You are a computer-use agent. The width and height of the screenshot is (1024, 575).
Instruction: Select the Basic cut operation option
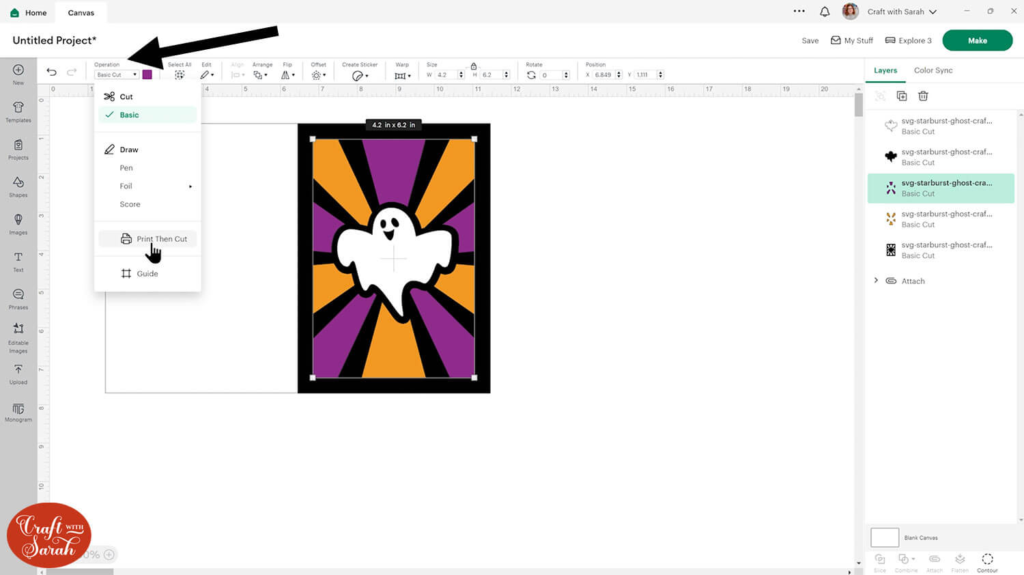(129, 115)
